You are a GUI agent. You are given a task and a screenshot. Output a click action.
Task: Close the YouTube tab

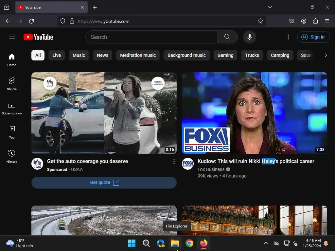(82, 7)
